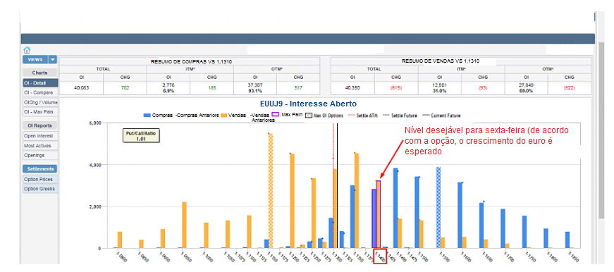Toggle Current Future legend entry
614x272 pixels.
pyautogui.click(x=441, y=116)
